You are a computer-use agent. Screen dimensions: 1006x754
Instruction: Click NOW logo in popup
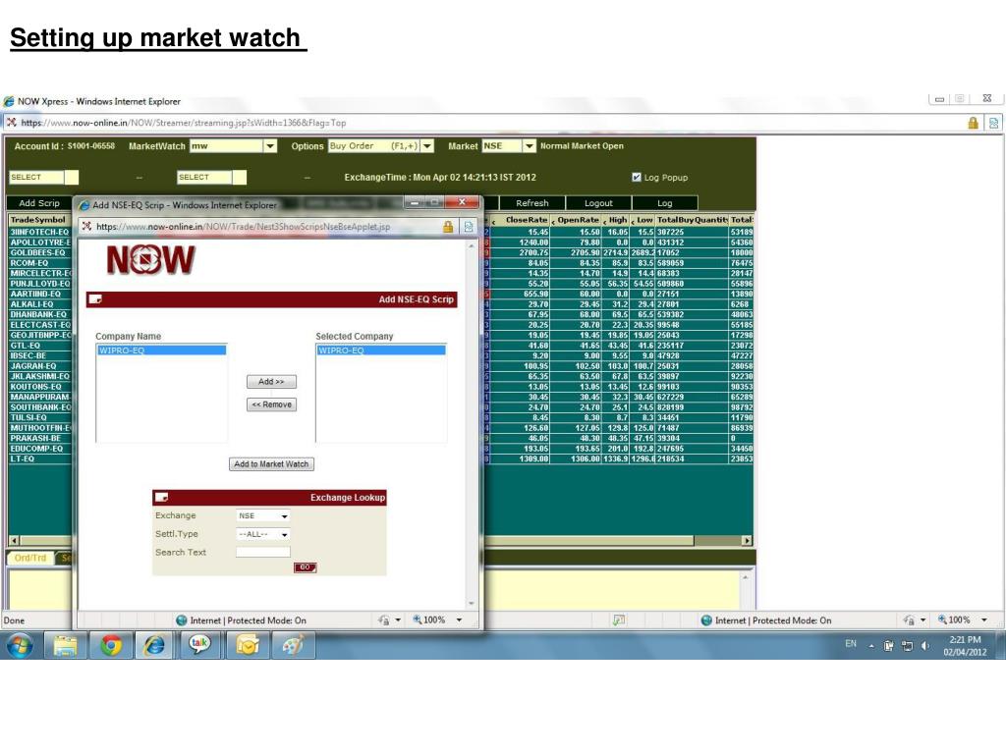150,259
